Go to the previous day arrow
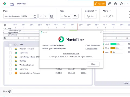Viewport: 130px width, 97px height. pyautogui.click(x=41, y=16)
